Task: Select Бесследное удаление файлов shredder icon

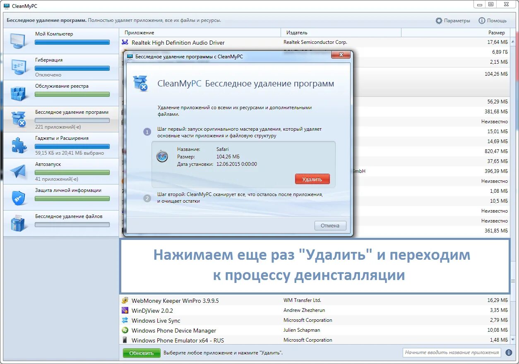Action: point(18,223)
